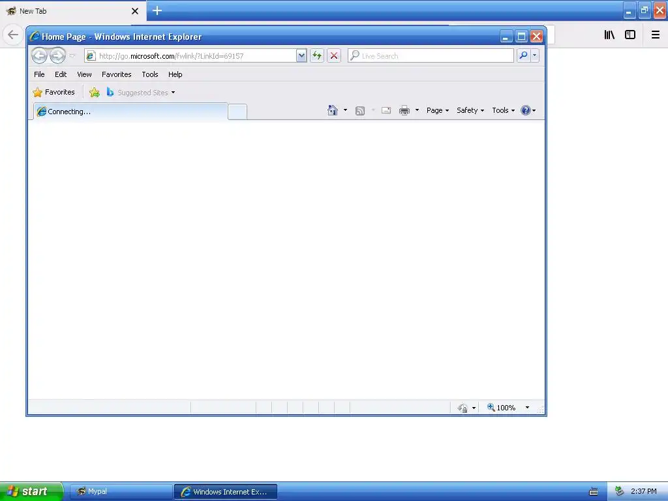Expand the Home button dropdown arrow
Viewport: 668px width, 501px height.
(x=346, y=110)
